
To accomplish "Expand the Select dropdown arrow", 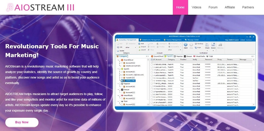I will click(213, 51).
